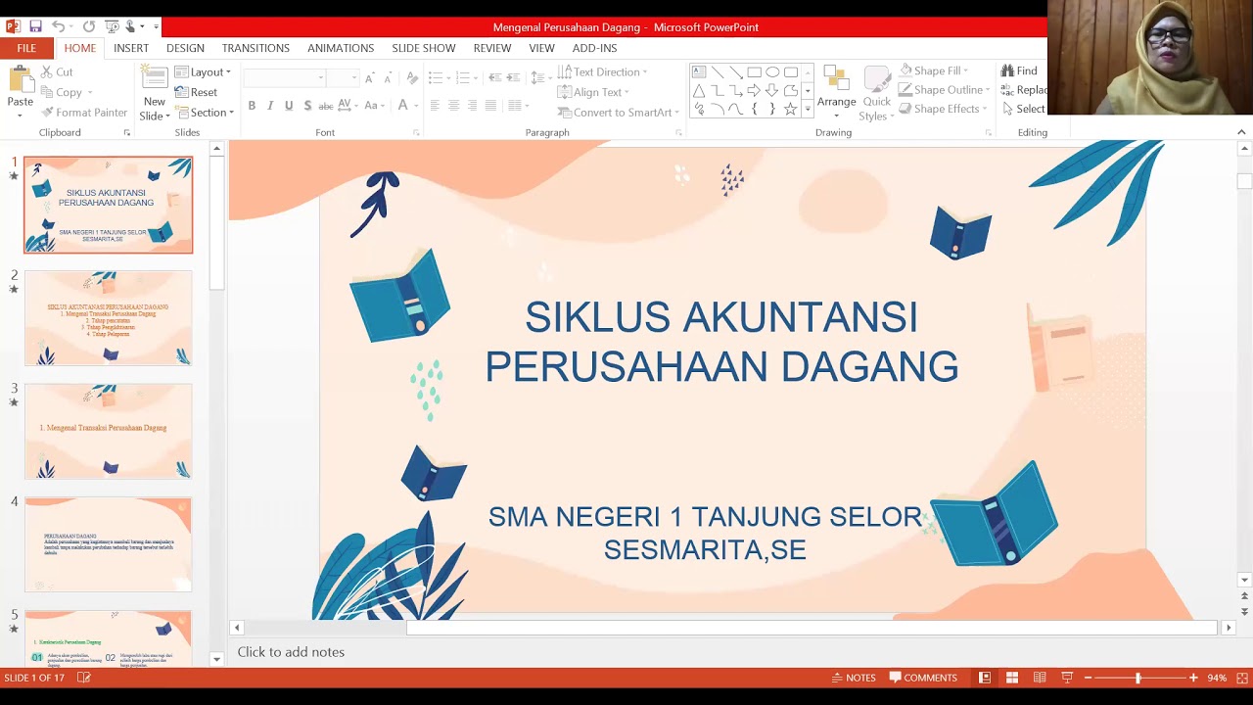Toggle Underline formatting
The width and height of the screenshot is (1253, 705).
pos(289,106)
